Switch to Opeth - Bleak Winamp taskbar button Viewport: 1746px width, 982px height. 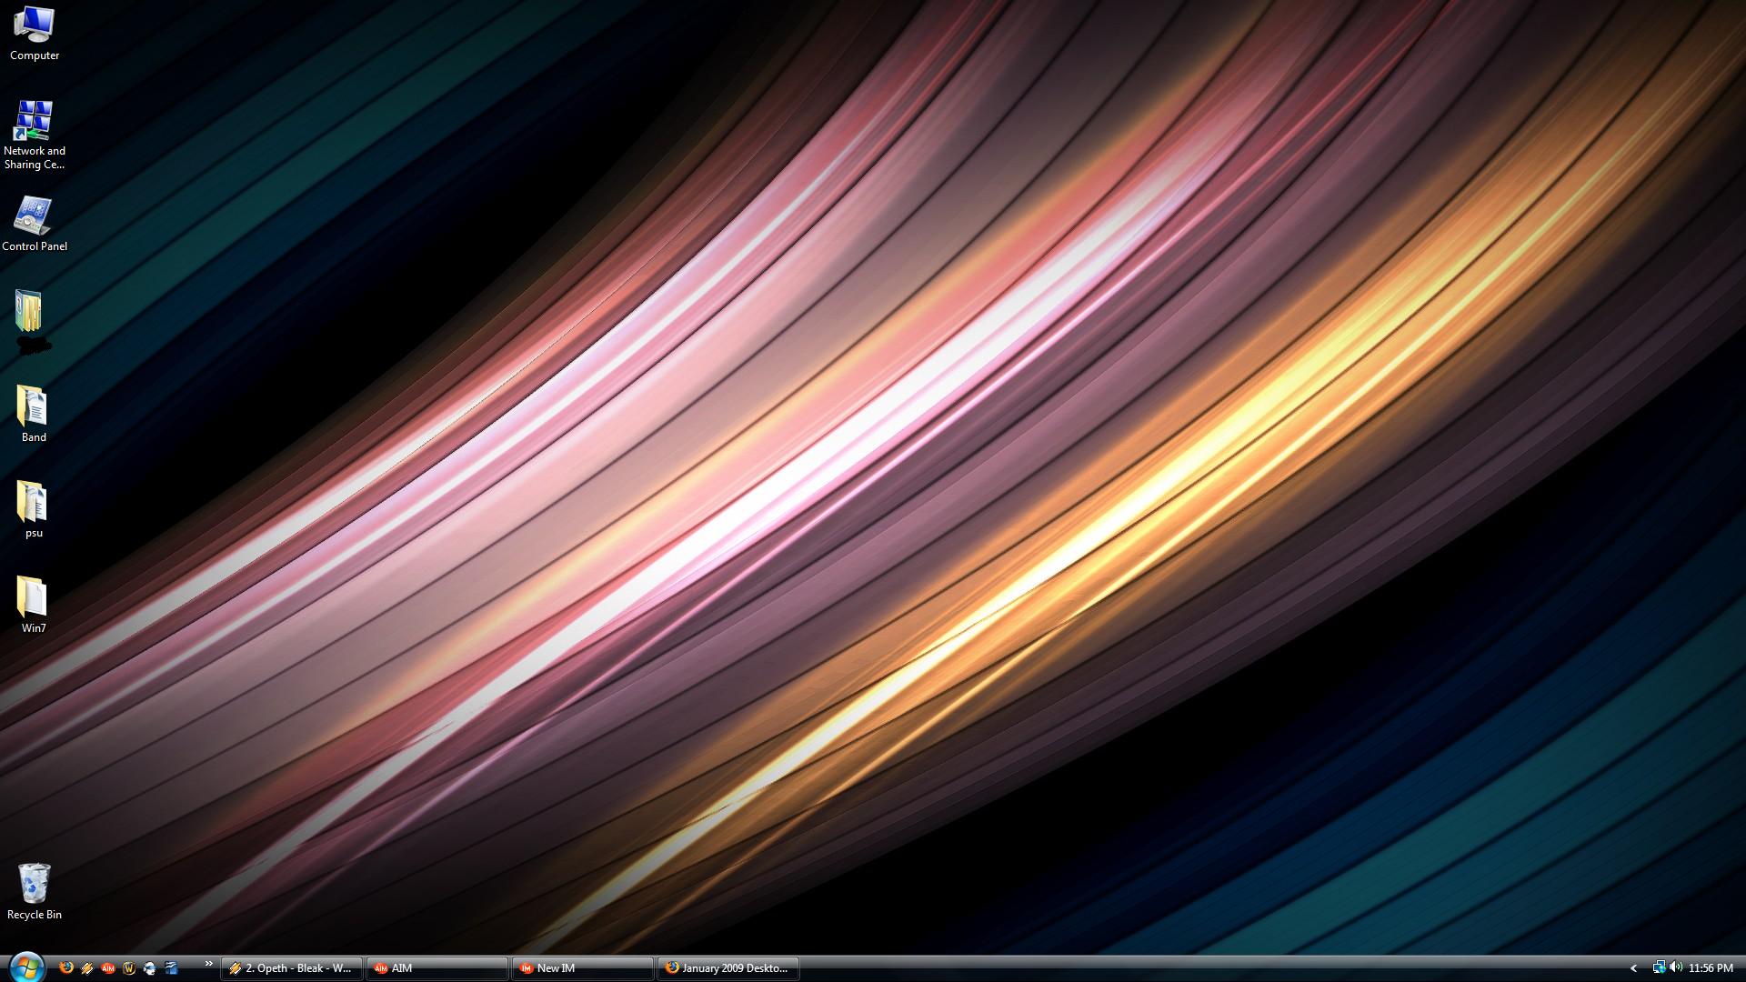click(291, 968)
